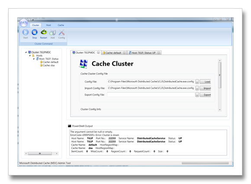Collapse the Host: T61P tree node

pyautogui.click(x=34, y=59)
